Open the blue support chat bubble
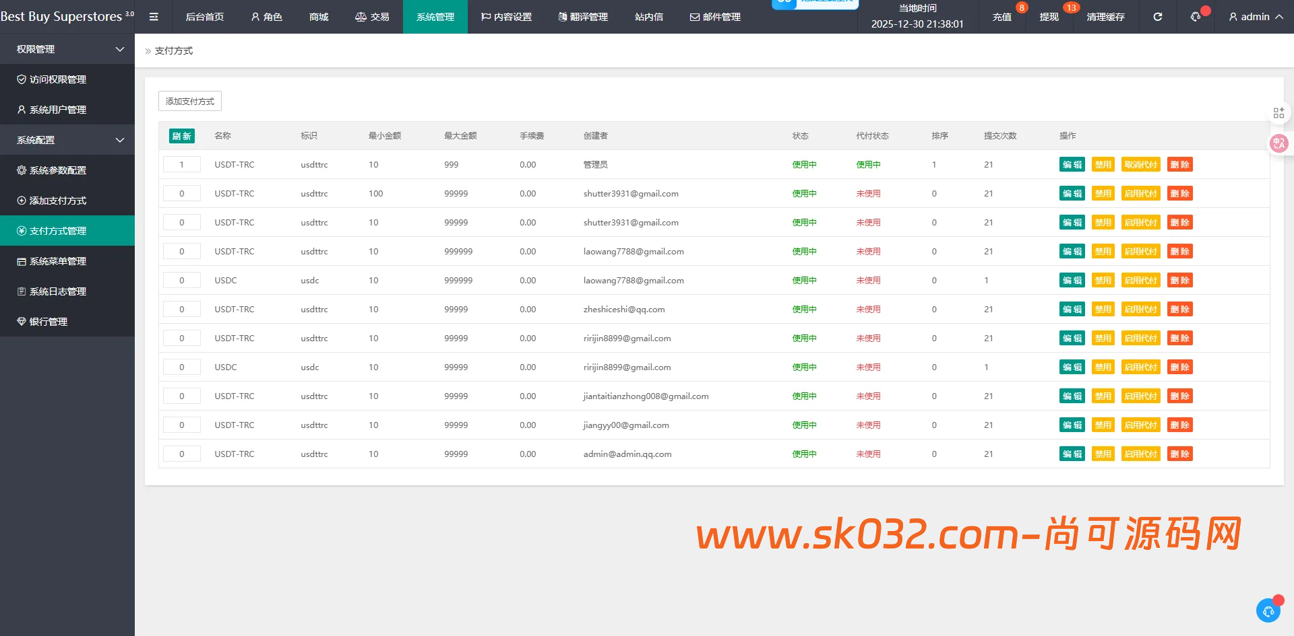Image resolution: width=1294 pixels, height=636 pixels. tap(1268, 610)
